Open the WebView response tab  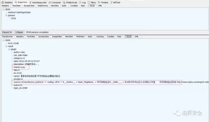(80, 36)
